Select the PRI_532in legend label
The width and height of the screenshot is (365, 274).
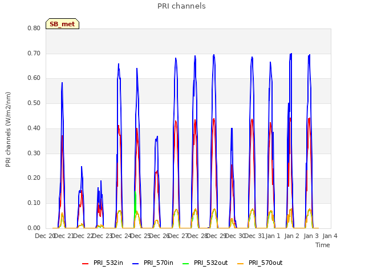(x=108, y=263)
